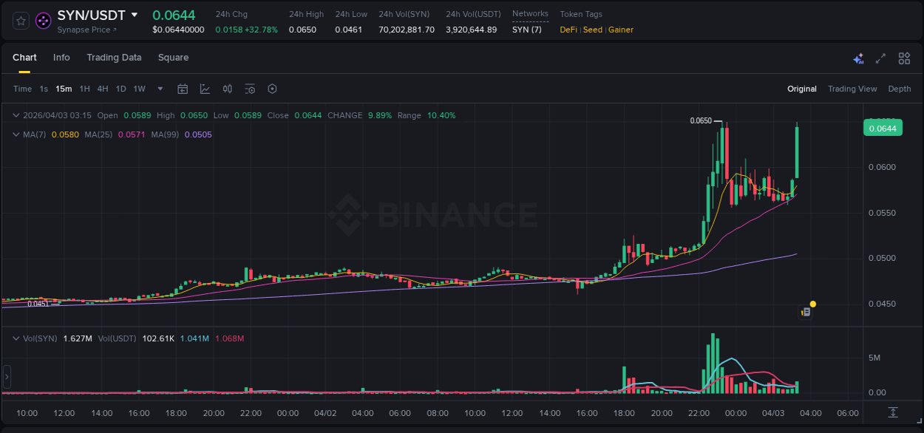Open the widgets grid icon
The image size is (924, 433).
904,58
